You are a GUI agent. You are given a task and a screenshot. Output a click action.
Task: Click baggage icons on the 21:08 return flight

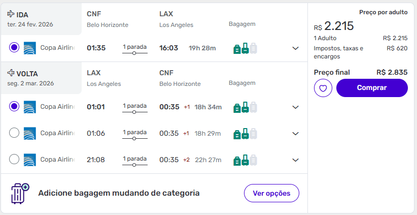pyautogui.click(x=245, y=160)
